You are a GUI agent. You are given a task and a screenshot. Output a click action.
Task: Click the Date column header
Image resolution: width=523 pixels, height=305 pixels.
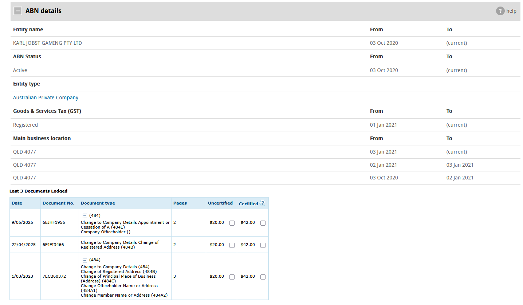(x=17, y=203)
